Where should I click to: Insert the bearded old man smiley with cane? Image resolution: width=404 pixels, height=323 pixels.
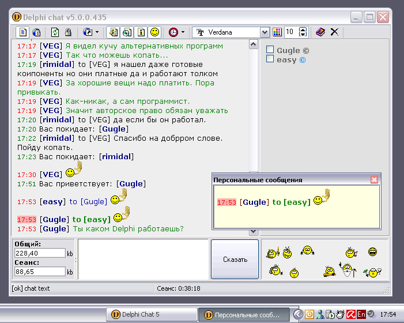coord(348,269)
